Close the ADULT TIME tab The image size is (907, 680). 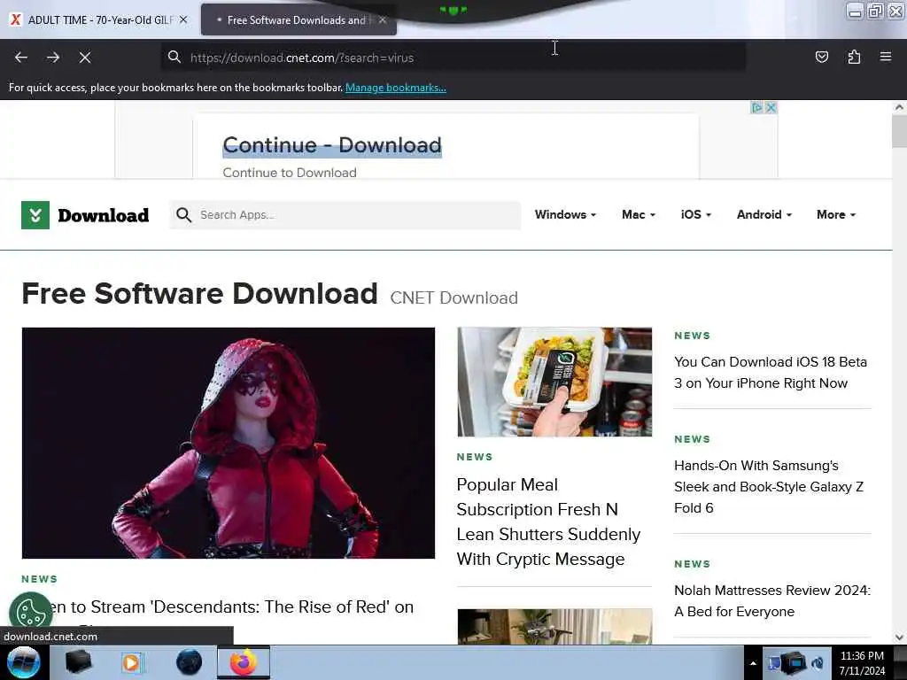click(x=183, y=19)
